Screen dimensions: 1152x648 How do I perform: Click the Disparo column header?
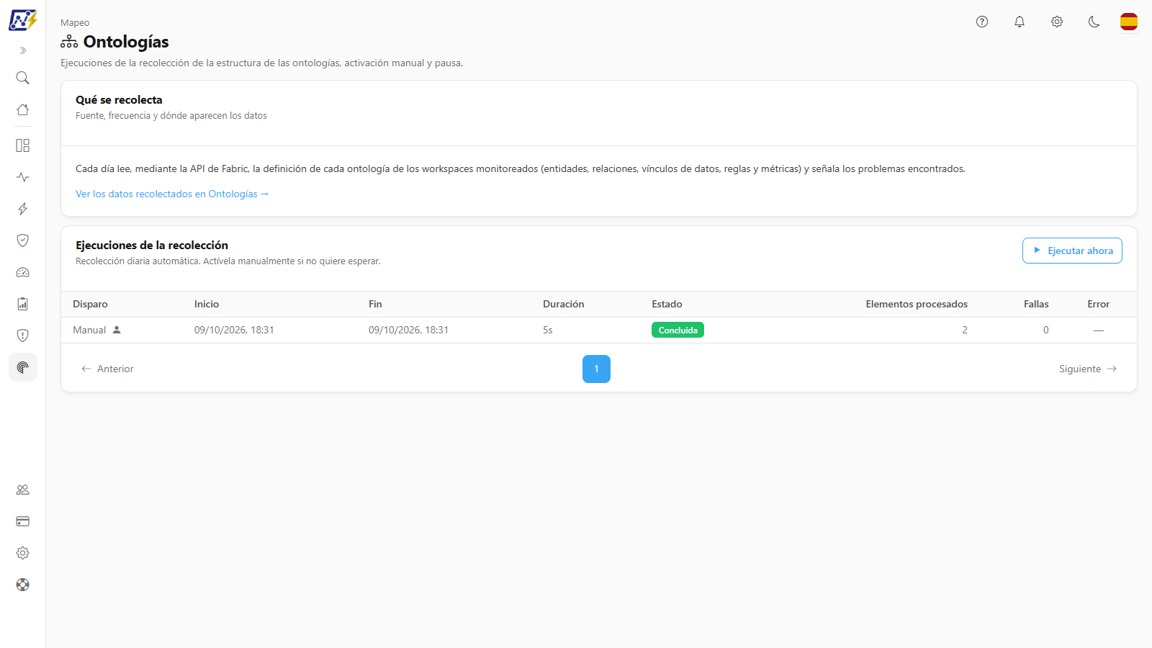[x=90, y=305]
